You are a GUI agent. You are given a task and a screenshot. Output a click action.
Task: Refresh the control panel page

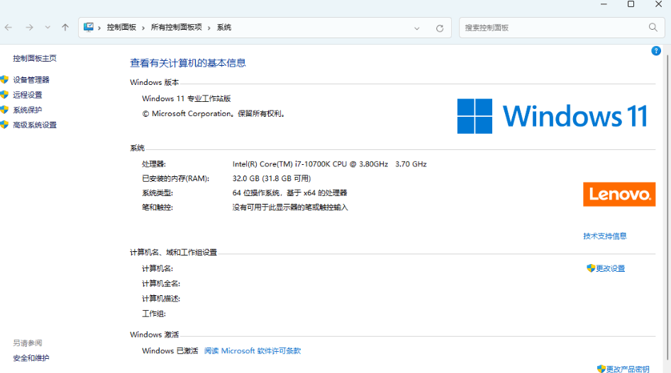tap(440, 28)
